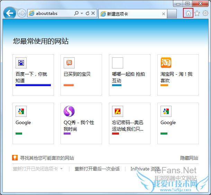Expand the address bar autocomplete dropdown arrow
Screen dimensions: 211x195
point(82,13)
